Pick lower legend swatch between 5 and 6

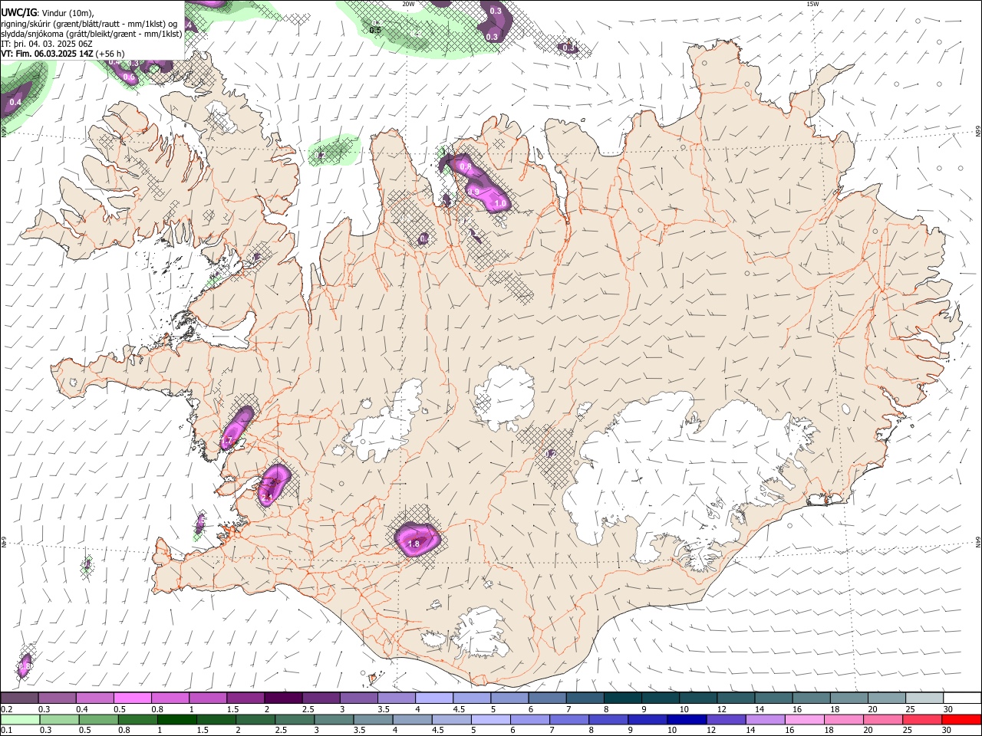tap(491, 720)
